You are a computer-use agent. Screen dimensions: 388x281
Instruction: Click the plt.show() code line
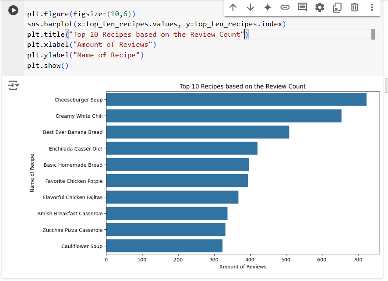[48, 66]
